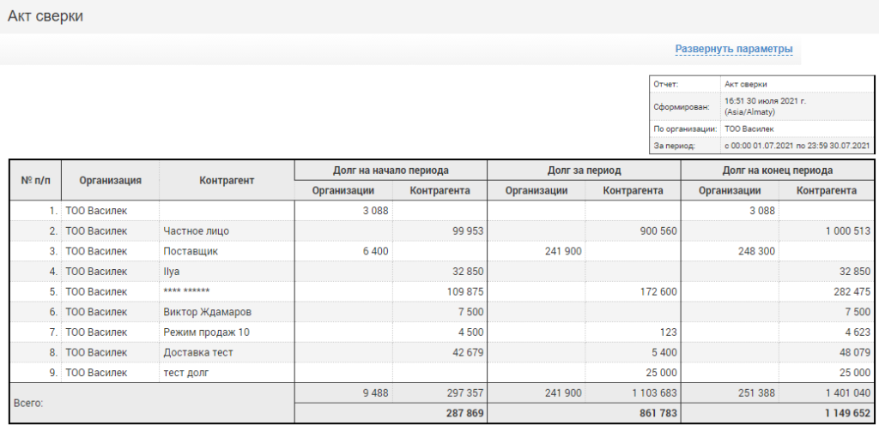Select the Ilya counterparty cell

click(173, 272)
